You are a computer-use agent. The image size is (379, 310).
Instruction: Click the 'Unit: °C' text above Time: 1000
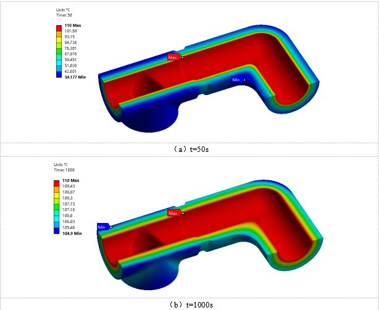tap(60, 165)
